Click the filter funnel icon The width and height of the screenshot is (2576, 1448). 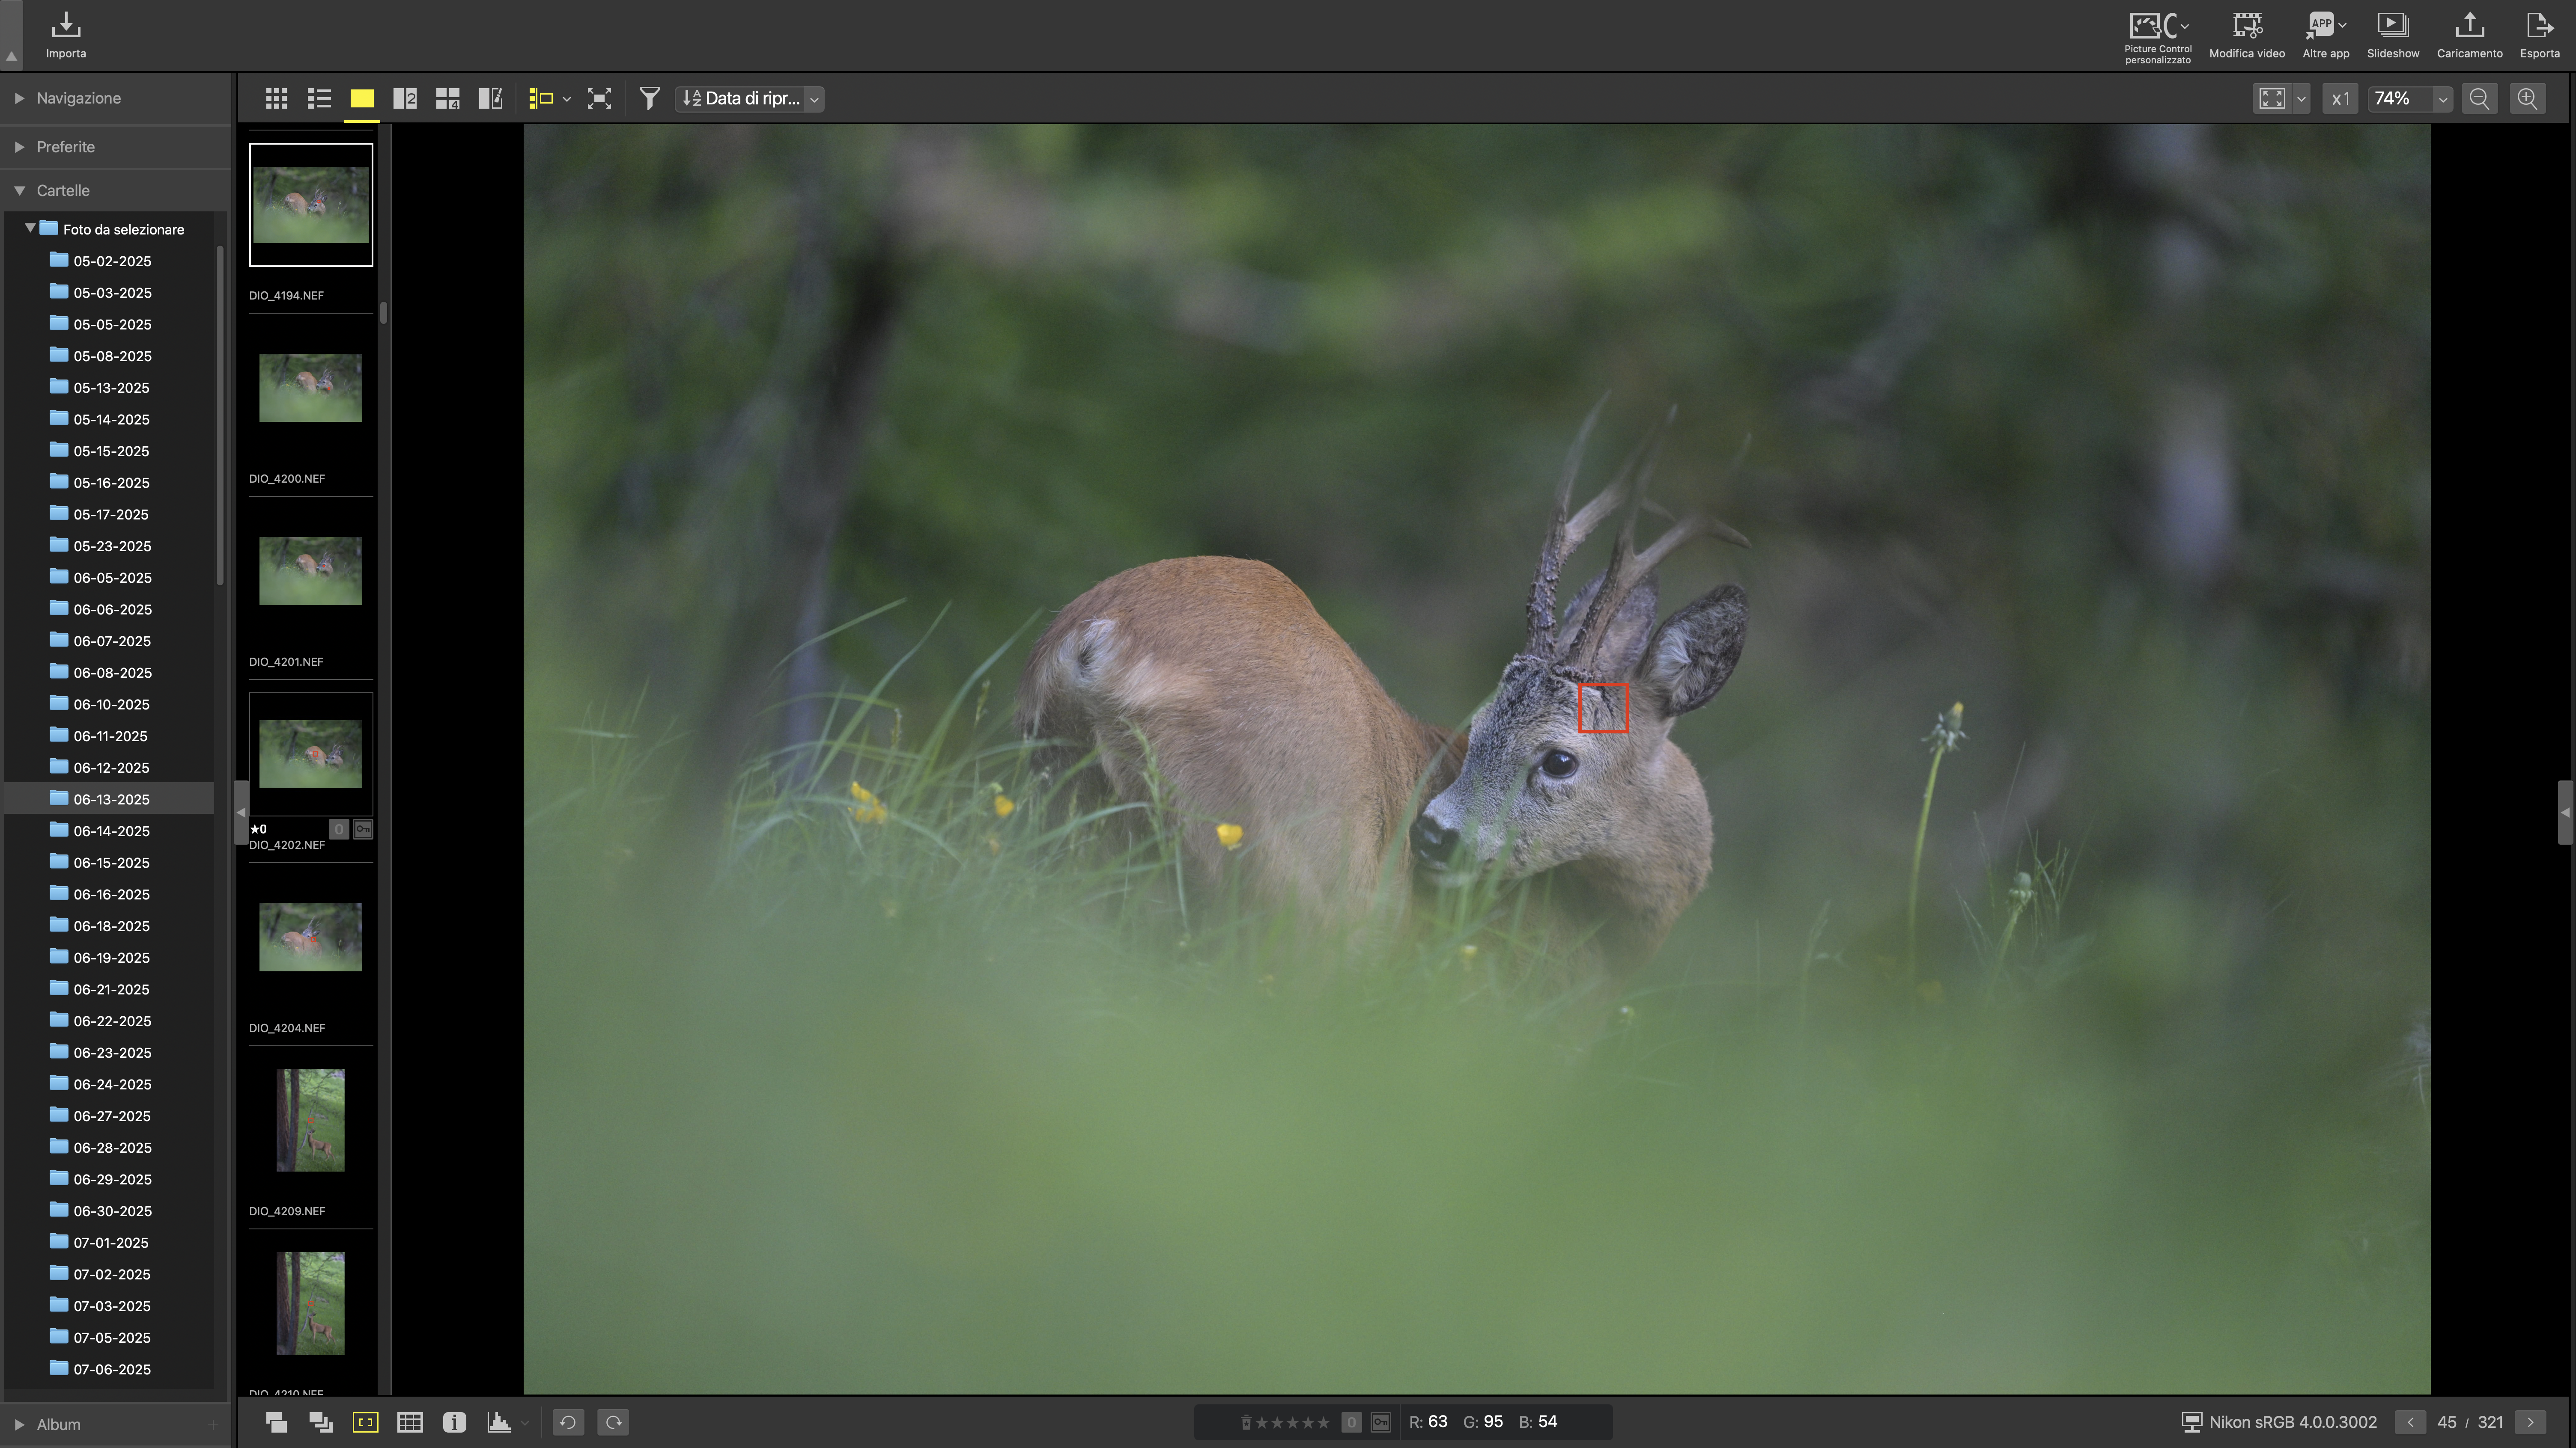pos(649,98)
